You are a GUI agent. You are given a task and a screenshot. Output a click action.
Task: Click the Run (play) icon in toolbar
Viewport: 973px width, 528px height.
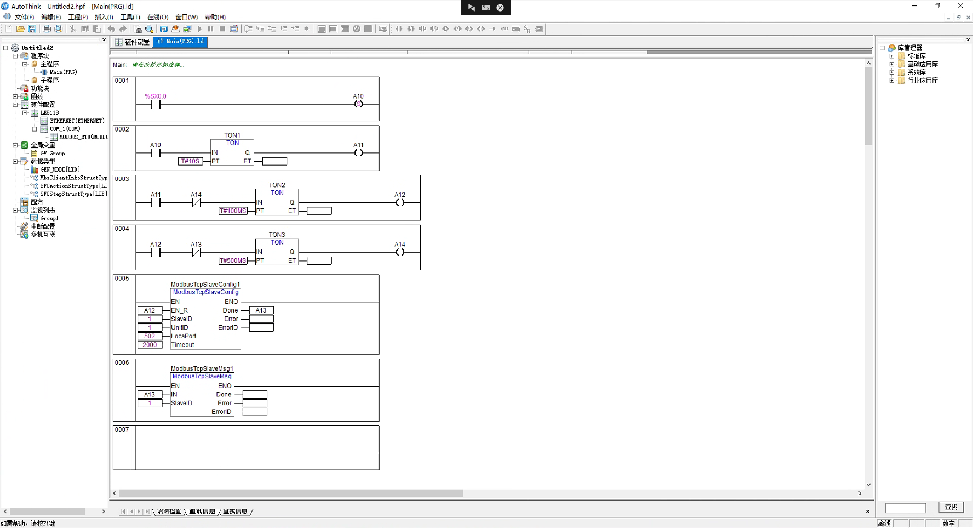click(x=199, y=29)
